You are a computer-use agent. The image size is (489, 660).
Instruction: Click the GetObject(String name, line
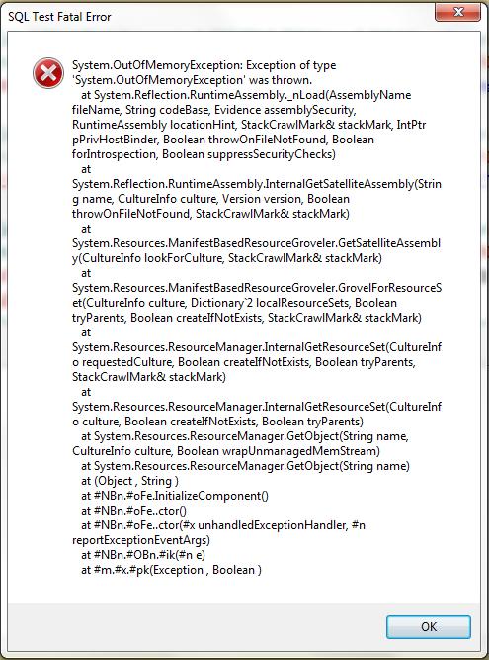(x=245, y=436)
